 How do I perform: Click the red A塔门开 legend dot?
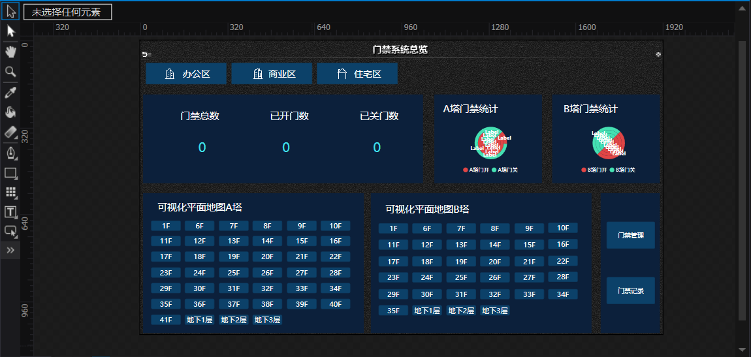[465, 170]
